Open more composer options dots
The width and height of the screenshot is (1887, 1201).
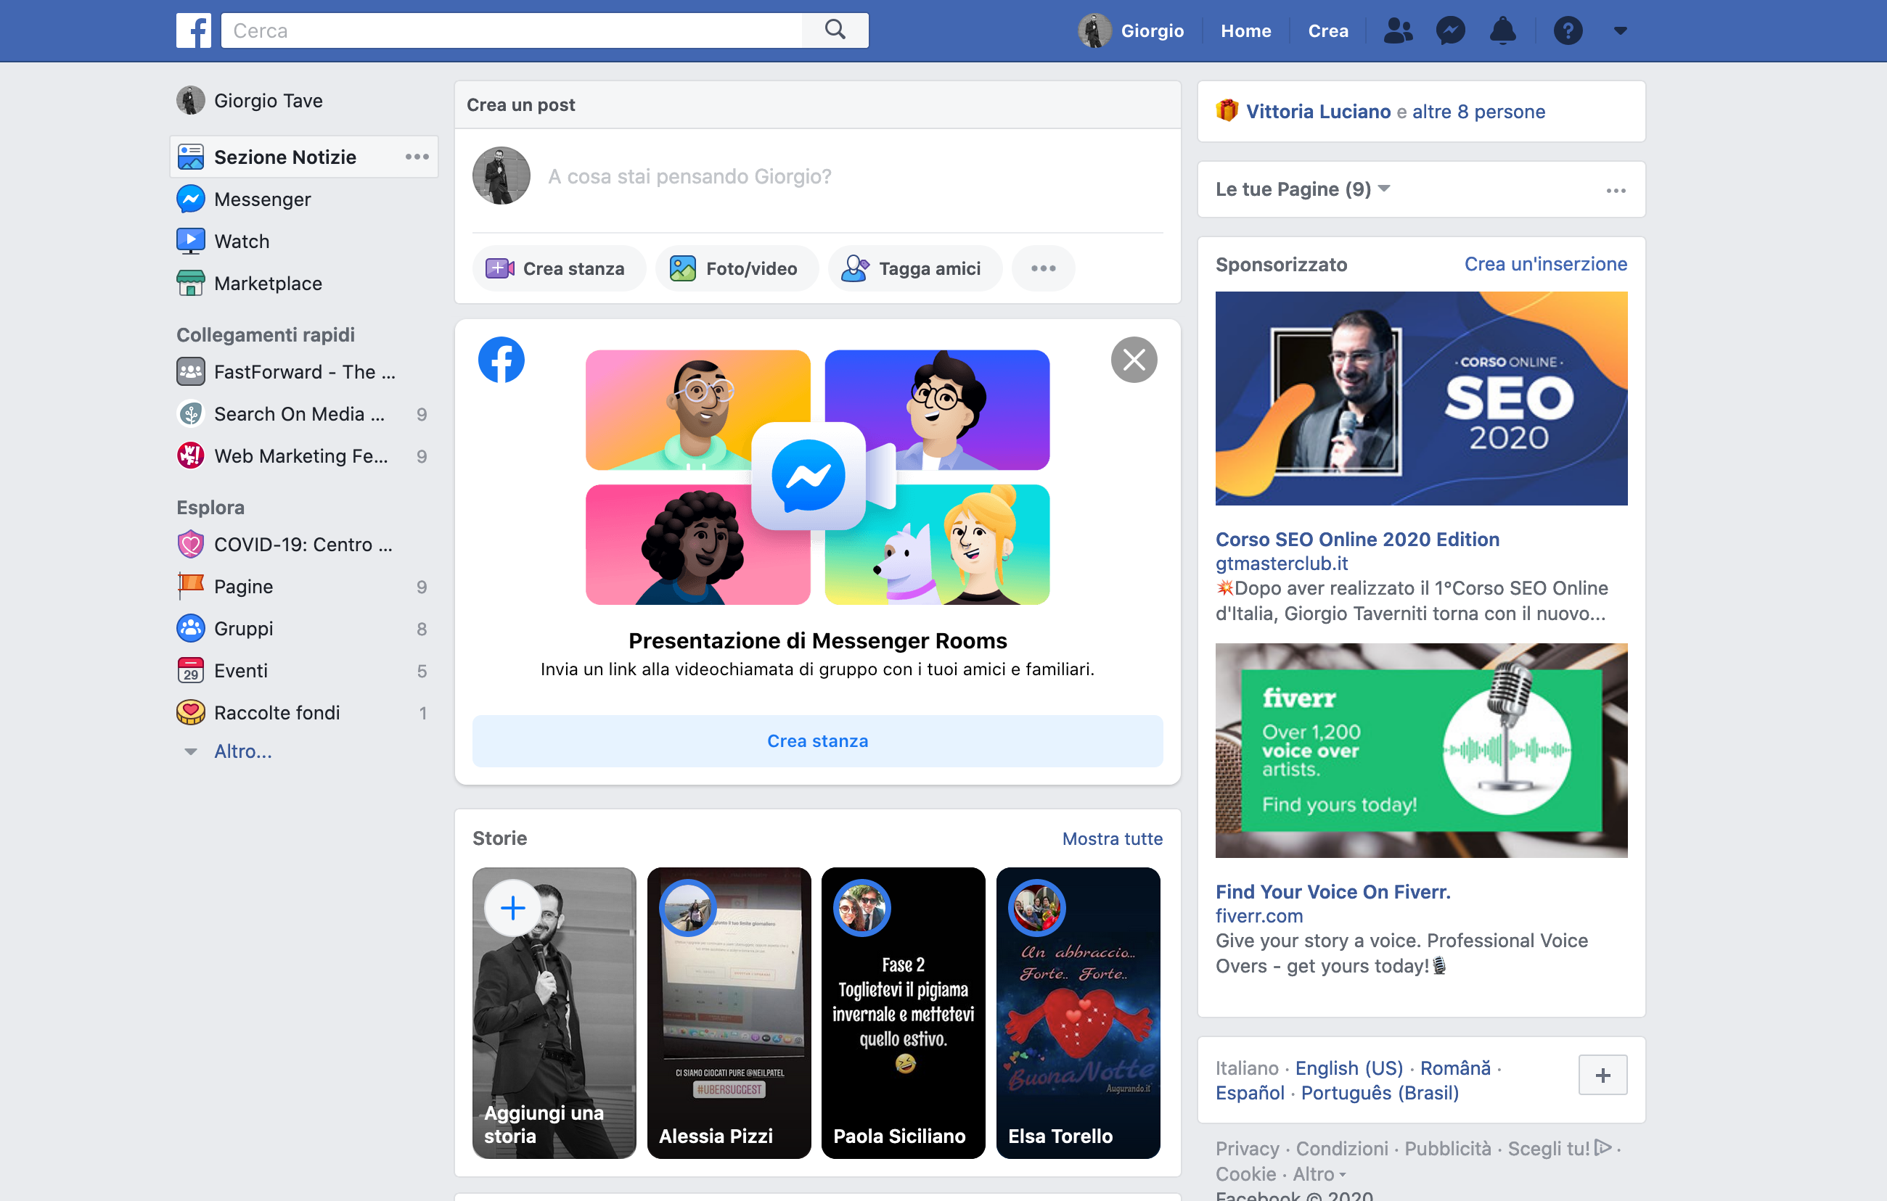[x=1043, y=268]
